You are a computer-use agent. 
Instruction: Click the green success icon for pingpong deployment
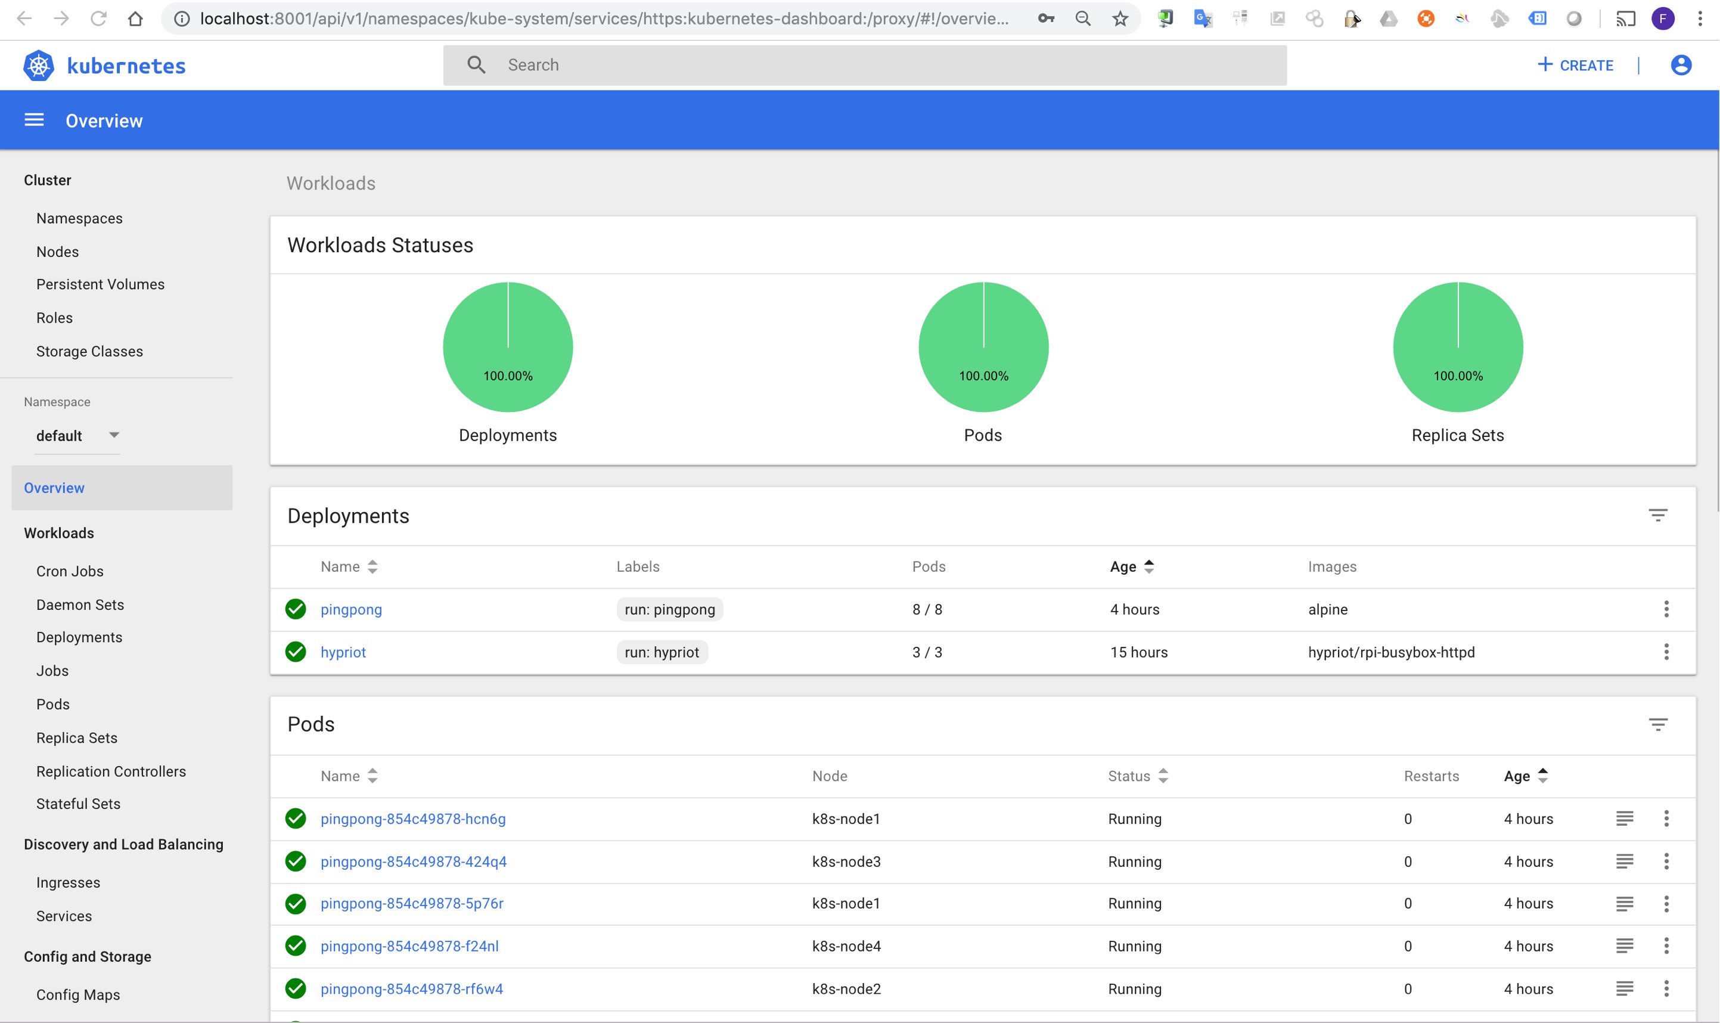point(296,607)
